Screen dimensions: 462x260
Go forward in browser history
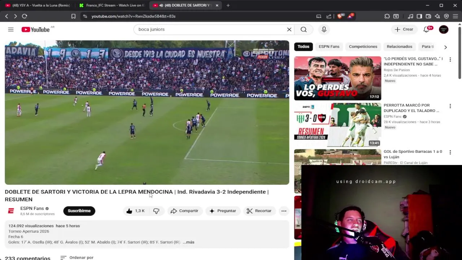pos(15,16)
